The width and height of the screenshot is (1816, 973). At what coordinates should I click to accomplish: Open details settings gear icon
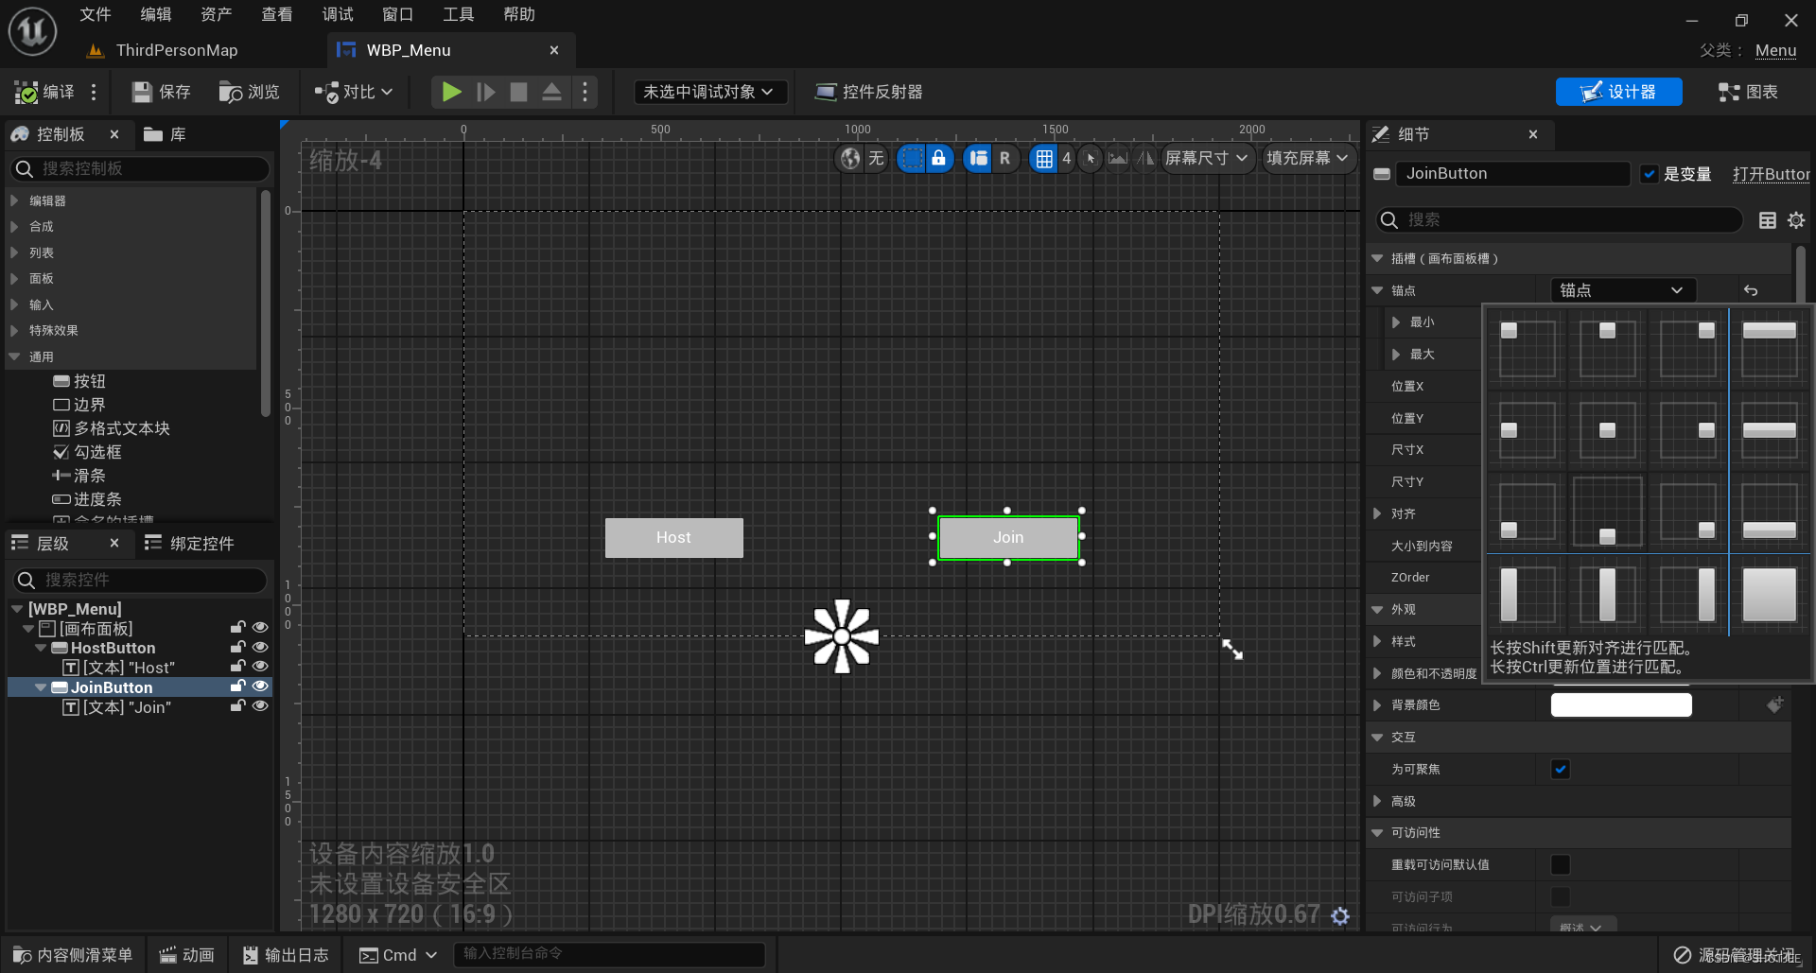click(x=1796, y=220)
